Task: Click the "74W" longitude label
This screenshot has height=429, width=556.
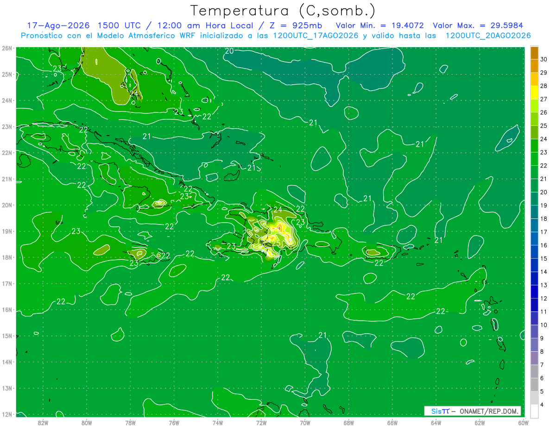Action: (218, 423)
